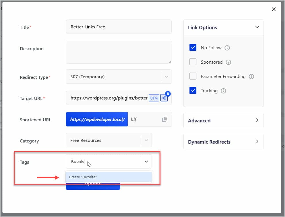Open the Redirect Type dropdown
Image resolution: width=285 pixels, height=217 pixels.
166,77
